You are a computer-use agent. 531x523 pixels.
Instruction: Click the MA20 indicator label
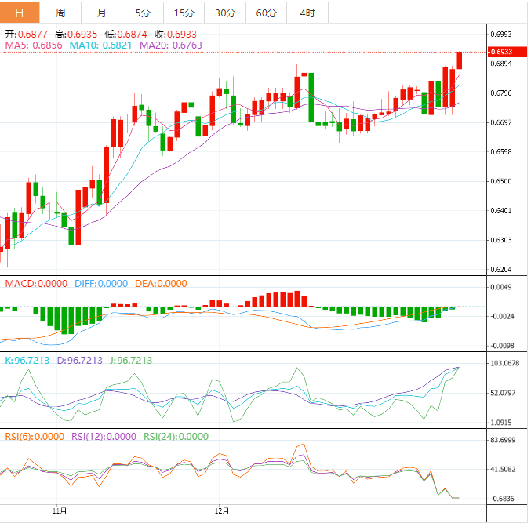170,46
